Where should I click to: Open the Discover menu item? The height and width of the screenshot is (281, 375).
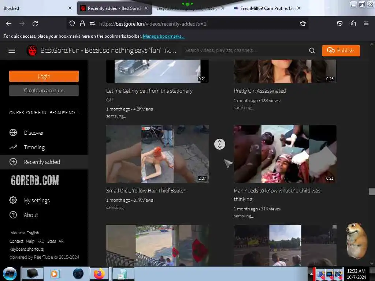click(x=44, y=132)
